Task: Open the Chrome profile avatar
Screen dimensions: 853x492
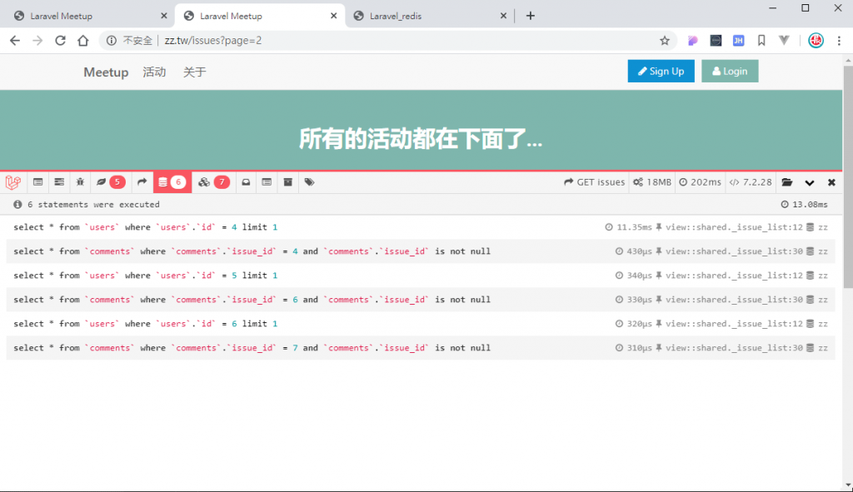Action: click(816, 40)
